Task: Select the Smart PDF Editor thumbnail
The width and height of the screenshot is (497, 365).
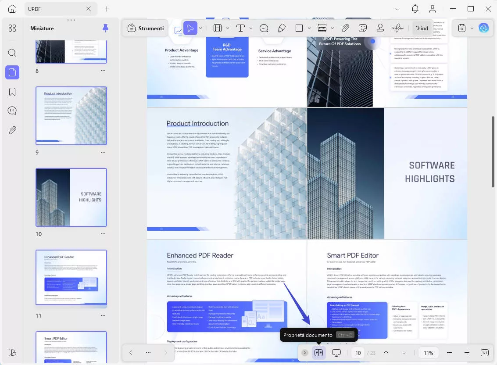Action: coord(72,347)
